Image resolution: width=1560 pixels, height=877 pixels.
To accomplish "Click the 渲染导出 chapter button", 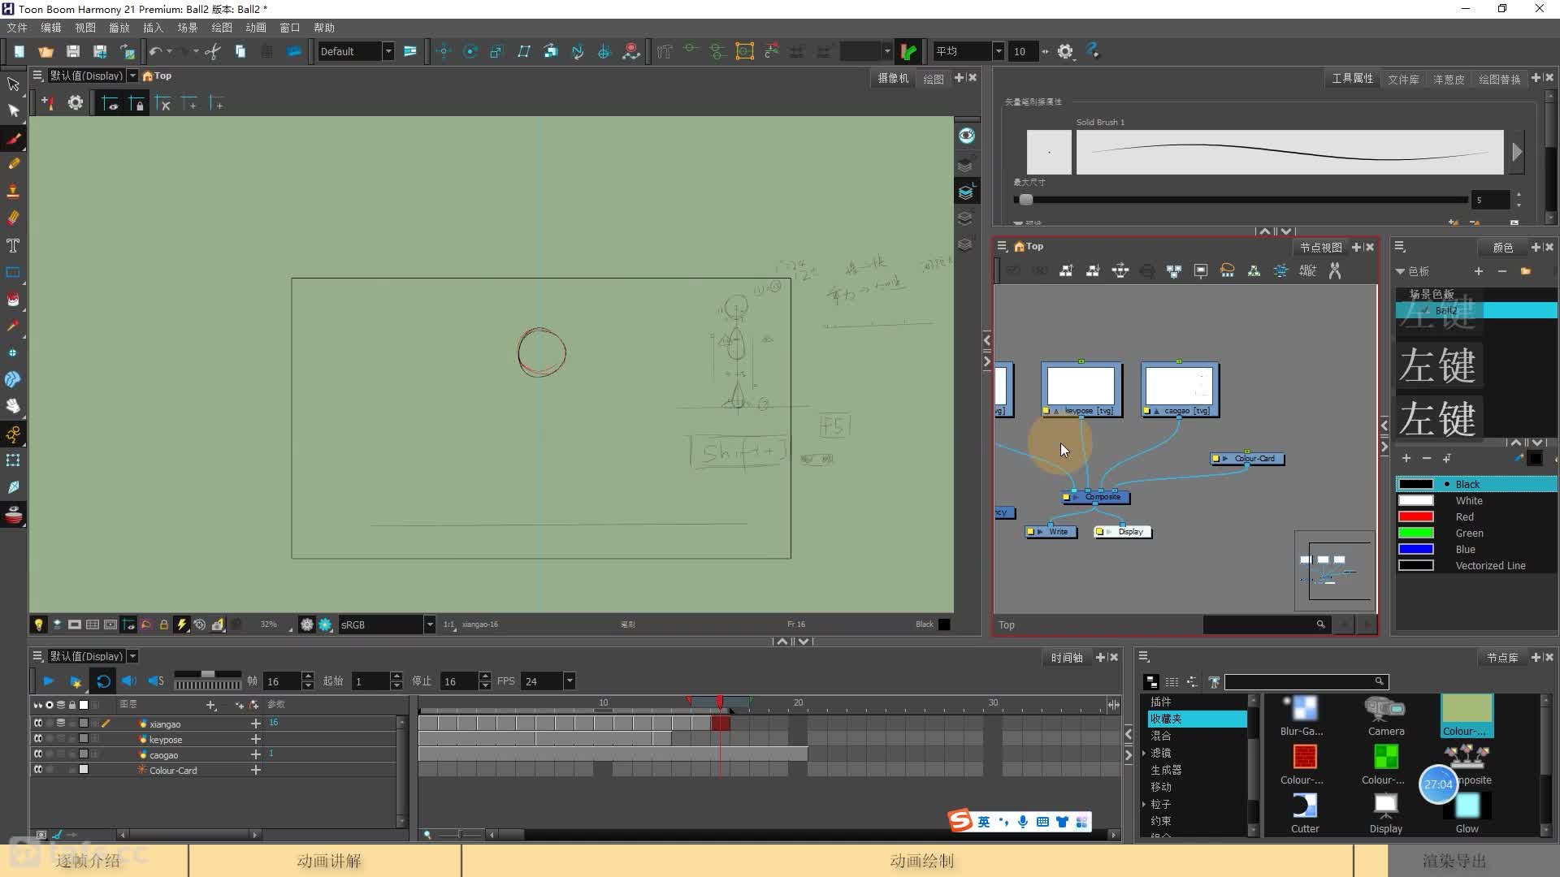I will [x=1454, y=861].
